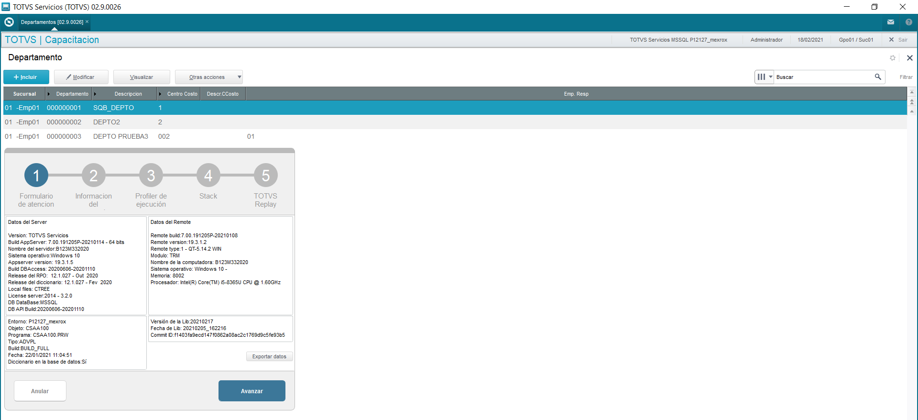This screenshot has width=918, height=420.
Task: Click the Modificar button
Action: [81, 77]
